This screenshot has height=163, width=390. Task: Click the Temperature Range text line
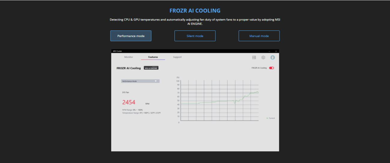click(141, 113)
